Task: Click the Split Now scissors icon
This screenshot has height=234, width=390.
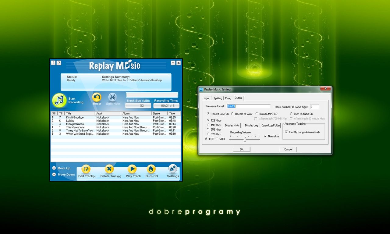Action: 113,97
